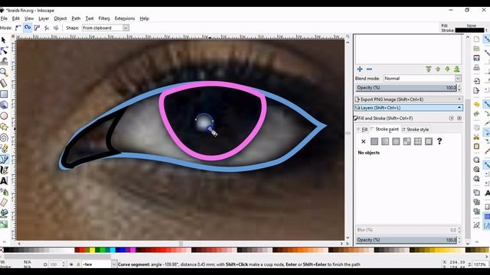Click the Cut scissors icon
The width and height of the screenshot is (490, 275).
point(476,137)
